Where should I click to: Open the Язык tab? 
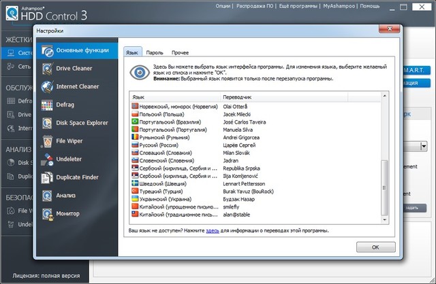(131, 52)
